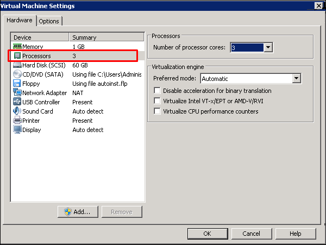Enable Disable acceleration for binary translation

158,91
